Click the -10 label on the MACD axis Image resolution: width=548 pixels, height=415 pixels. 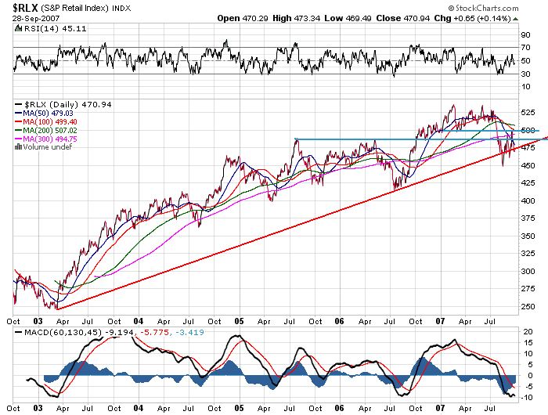pyautogui.click(x=527, y=398)
